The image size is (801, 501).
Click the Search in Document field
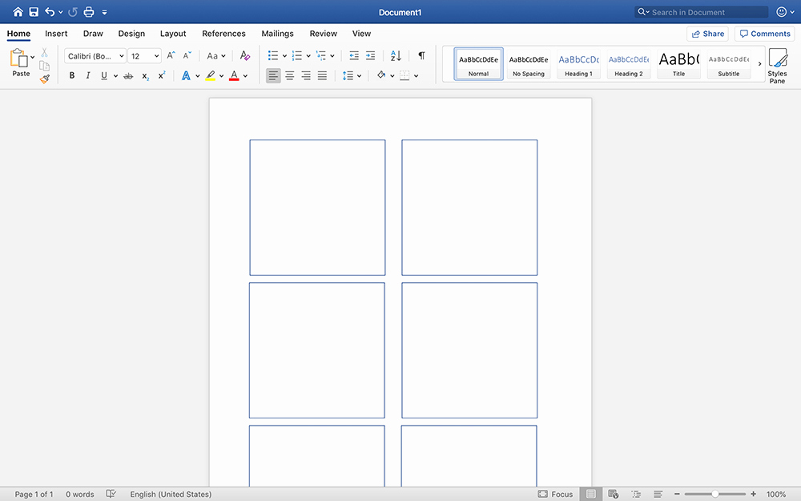coord(702,12)
